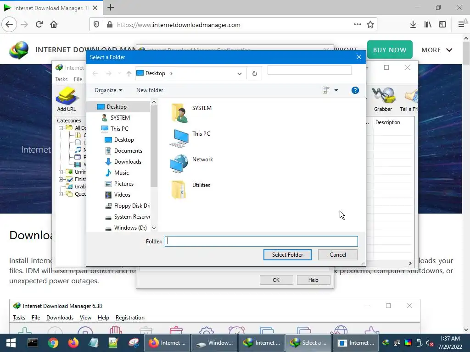Image resolution: width=470 pixels, height=352 pixels.
Task: Select Windows (D:) drive in navigation pane
Action: pyautogui.click(x=130, y=228)
